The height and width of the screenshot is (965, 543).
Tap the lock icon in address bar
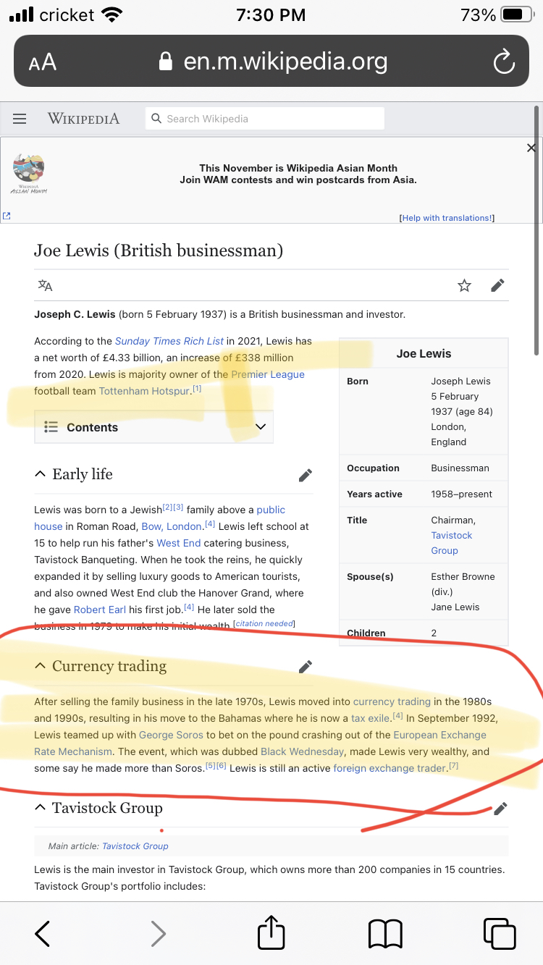pyautogui.click(x=166, y=62)
